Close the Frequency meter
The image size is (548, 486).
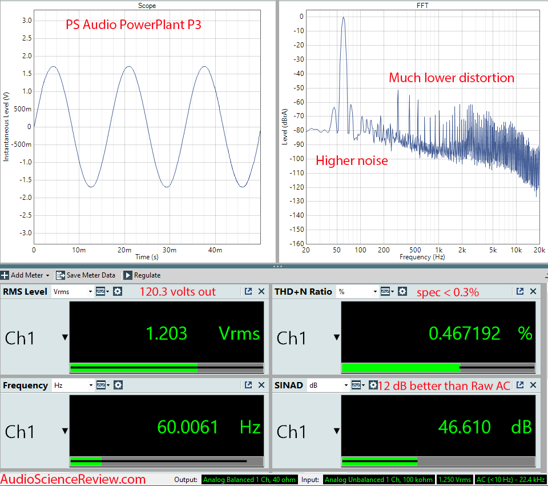tap(261, 385)
